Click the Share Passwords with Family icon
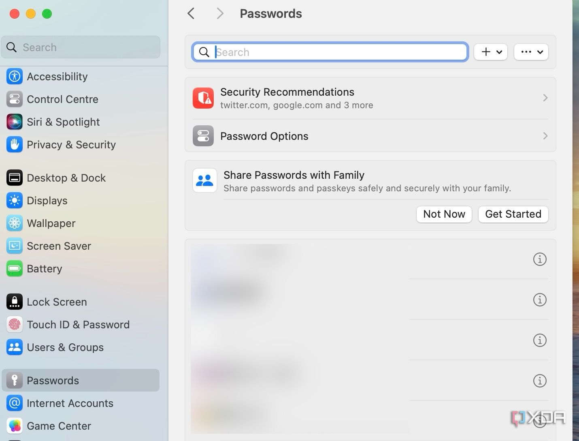 pos(204,180)
